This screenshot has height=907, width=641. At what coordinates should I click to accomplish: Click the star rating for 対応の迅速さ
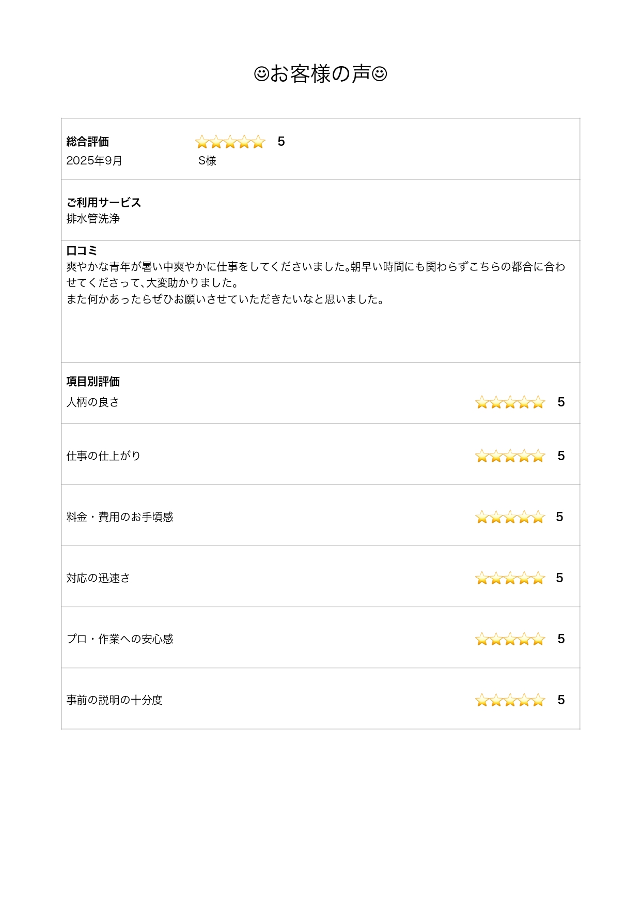pos(510,578)
